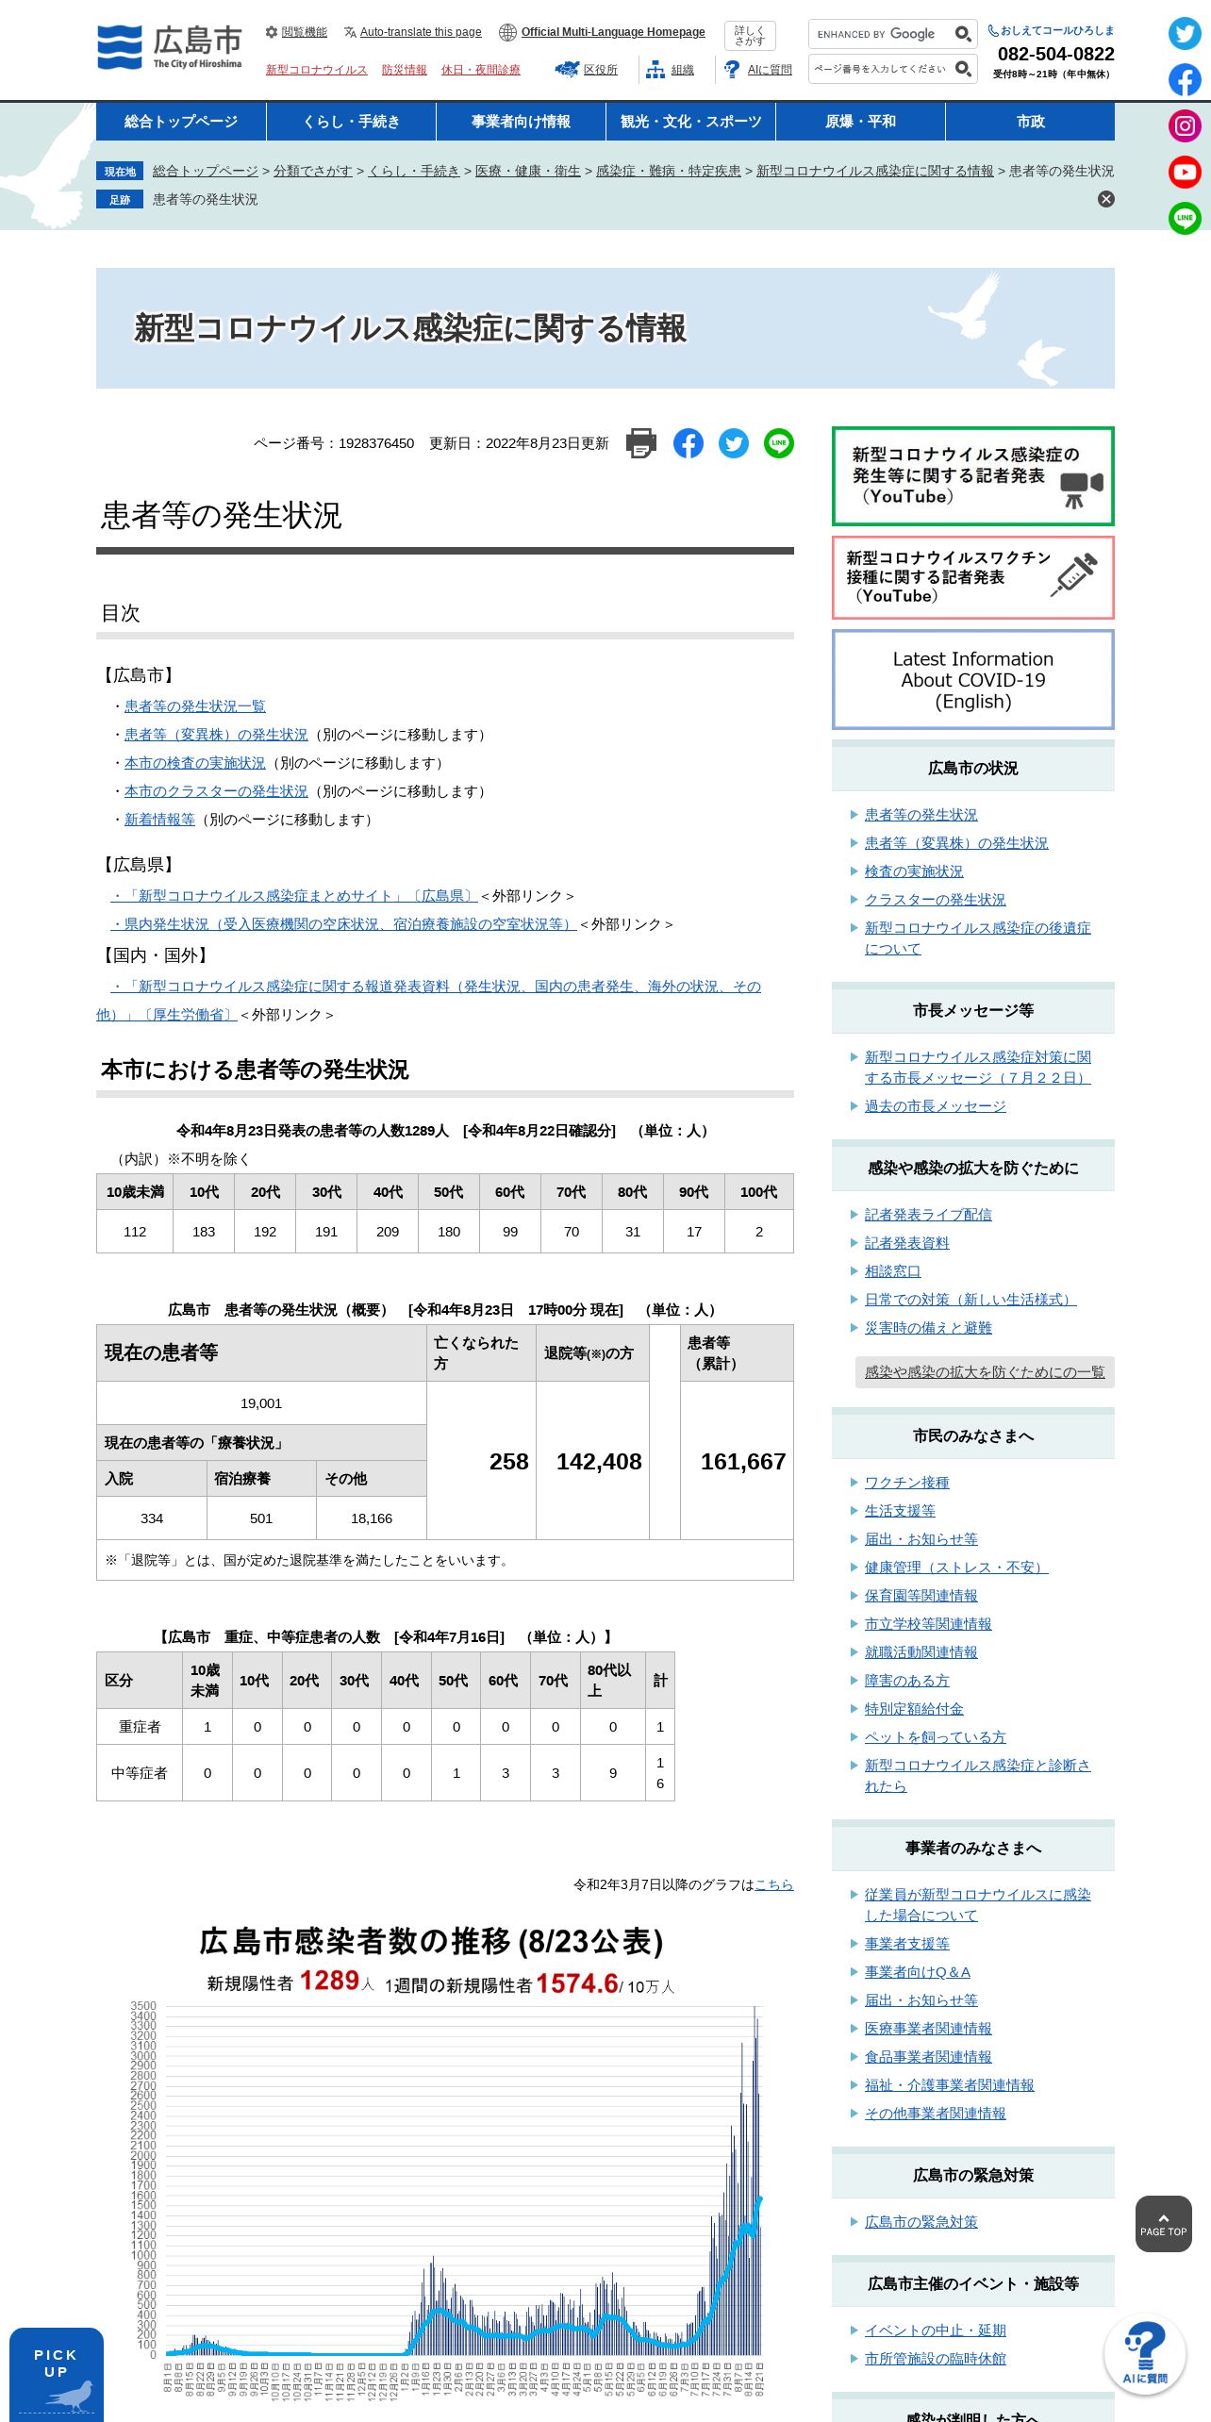Open 広島市の緊急対策 sidebar link

(x=921, y=2222)
